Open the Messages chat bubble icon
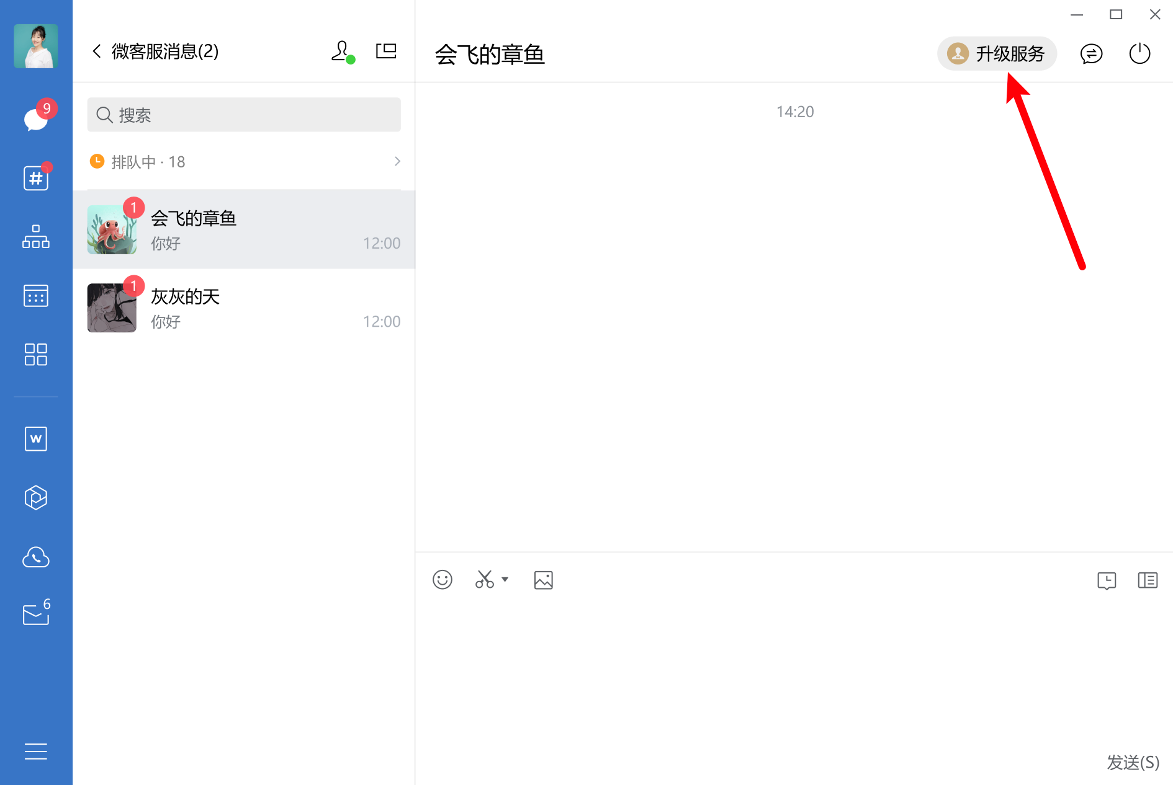Screen dimensions: 1173x785 (35, 119)
